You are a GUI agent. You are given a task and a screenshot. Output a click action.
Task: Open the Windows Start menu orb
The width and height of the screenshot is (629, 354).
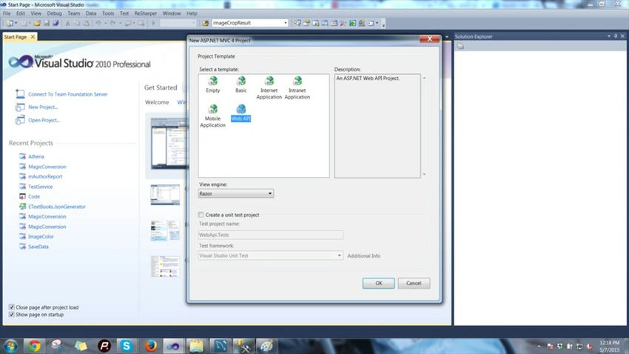(x=10, y=346)
